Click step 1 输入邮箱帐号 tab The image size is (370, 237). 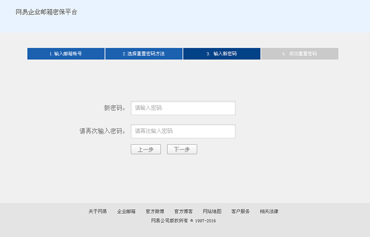tap(66, 54)
